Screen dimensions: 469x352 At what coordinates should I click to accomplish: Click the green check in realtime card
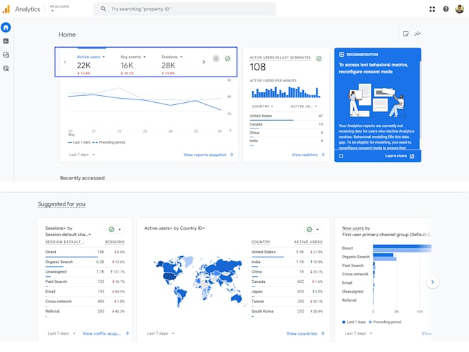click(x=319, y=59)
